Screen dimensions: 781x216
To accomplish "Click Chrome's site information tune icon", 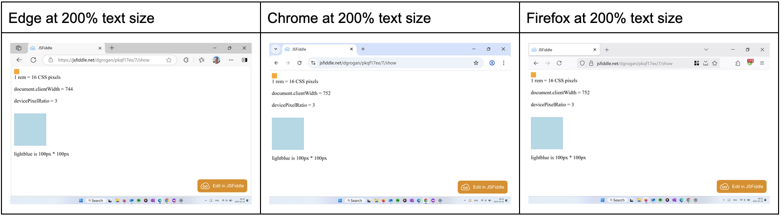I will [313, 63].
